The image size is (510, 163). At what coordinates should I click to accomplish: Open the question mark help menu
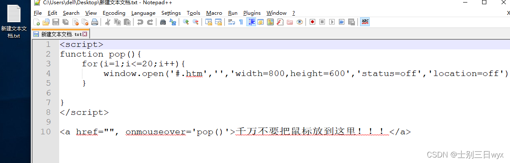tap(294, 13)
